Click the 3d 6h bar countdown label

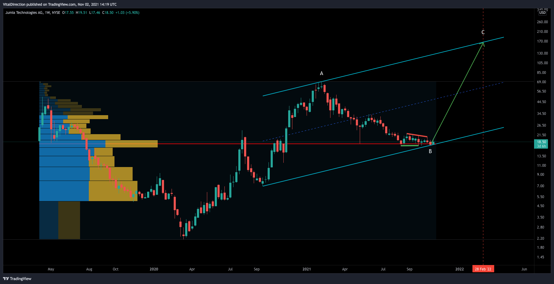(x=541, y=146)
